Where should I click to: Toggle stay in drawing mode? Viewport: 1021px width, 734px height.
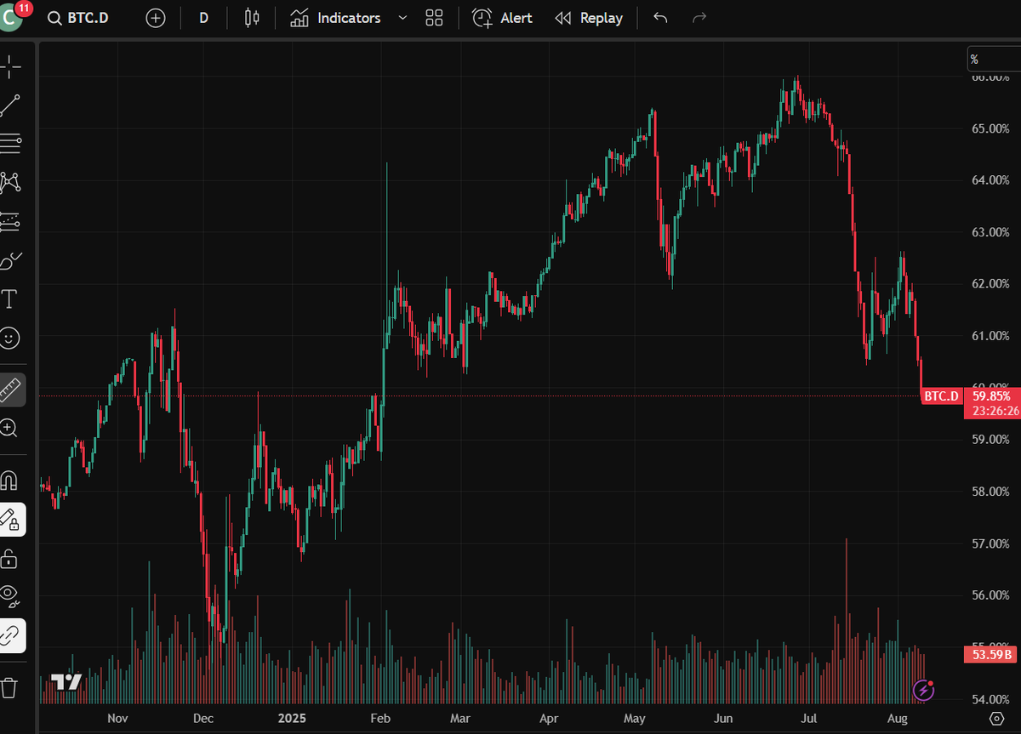10,519
